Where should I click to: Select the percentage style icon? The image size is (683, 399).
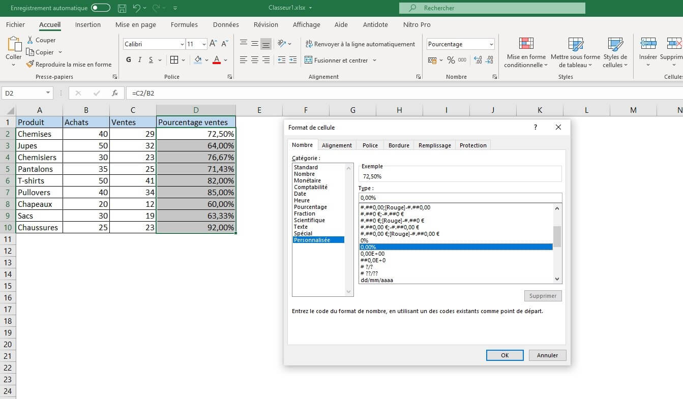[x=451, y=59]
